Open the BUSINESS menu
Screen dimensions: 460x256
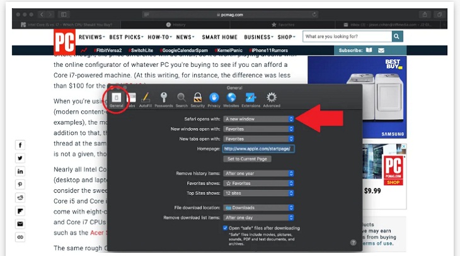258,37
